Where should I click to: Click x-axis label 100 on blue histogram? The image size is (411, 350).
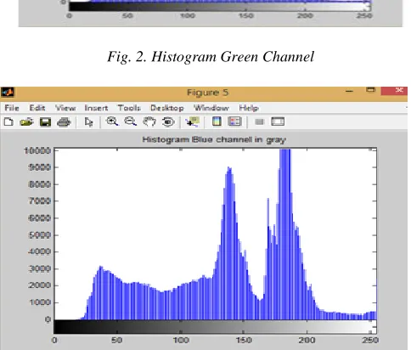[x=181, y=340]
